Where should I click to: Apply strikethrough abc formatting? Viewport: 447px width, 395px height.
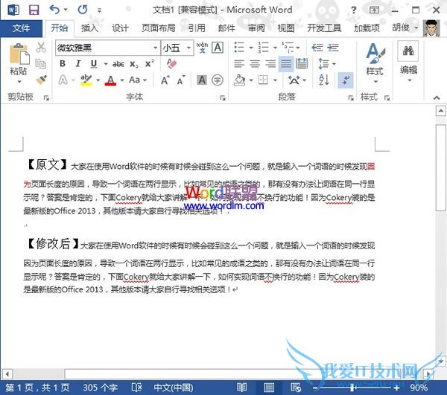point(118,64)
